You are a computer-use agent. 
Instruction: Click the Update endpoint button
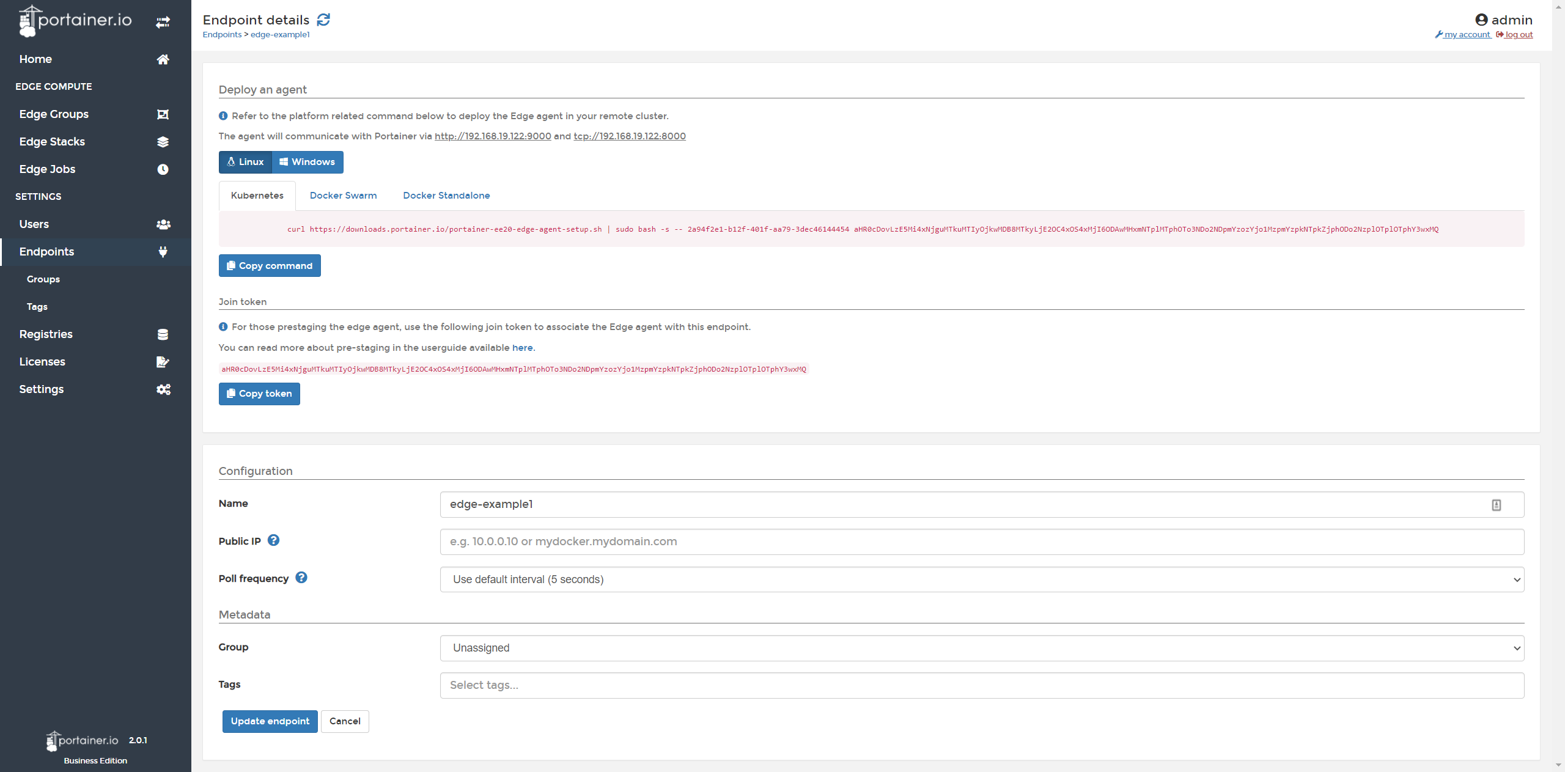click(270, 721)
